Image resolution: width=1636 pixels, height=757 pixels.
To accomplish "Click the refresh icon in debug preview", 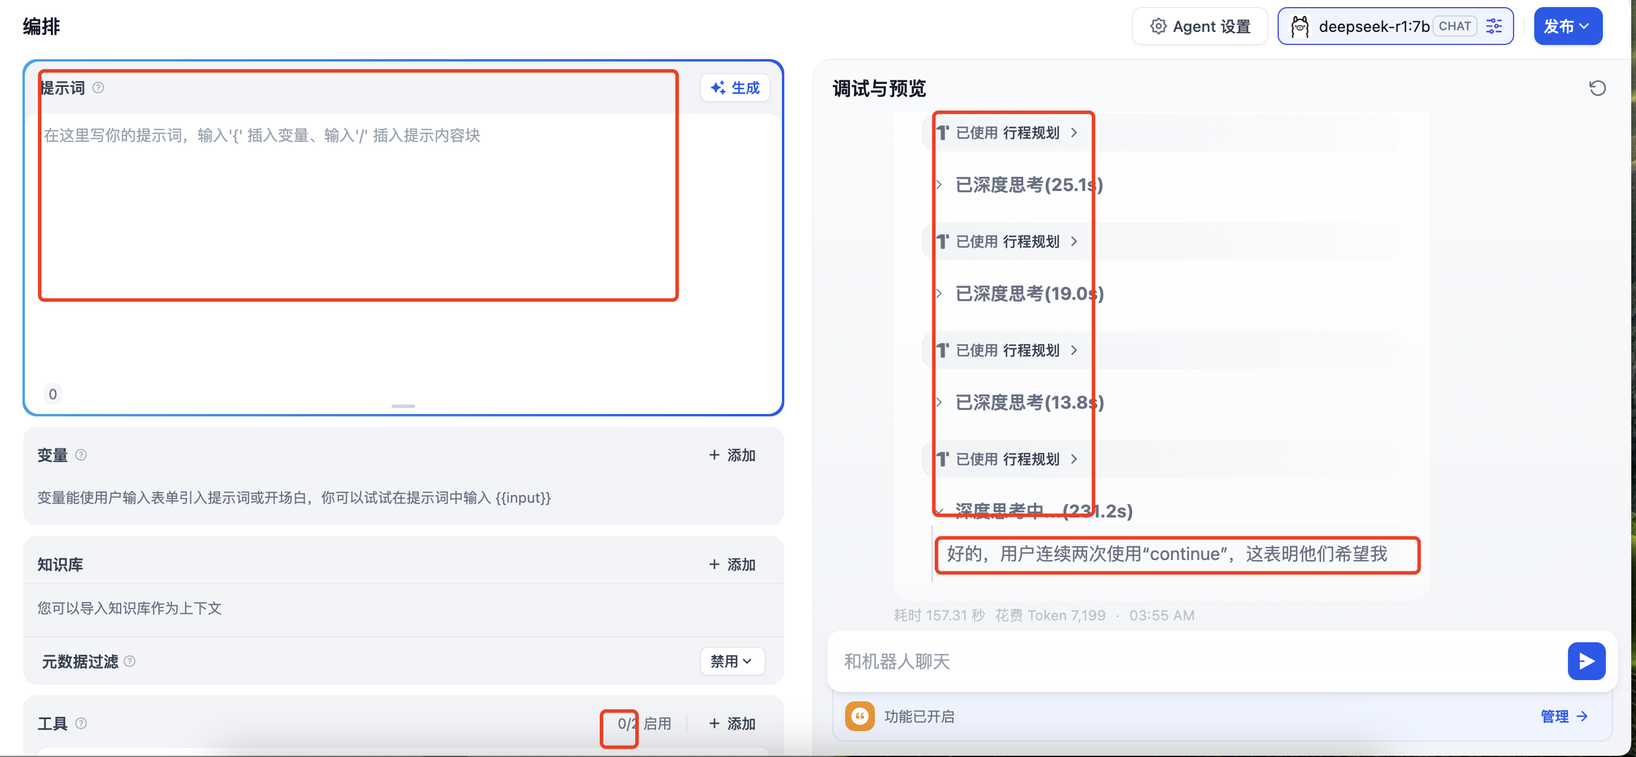I will point(1598,88).
